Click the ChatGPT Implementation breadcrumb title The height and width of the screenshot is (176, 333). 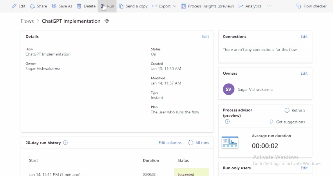pos(71,21)
